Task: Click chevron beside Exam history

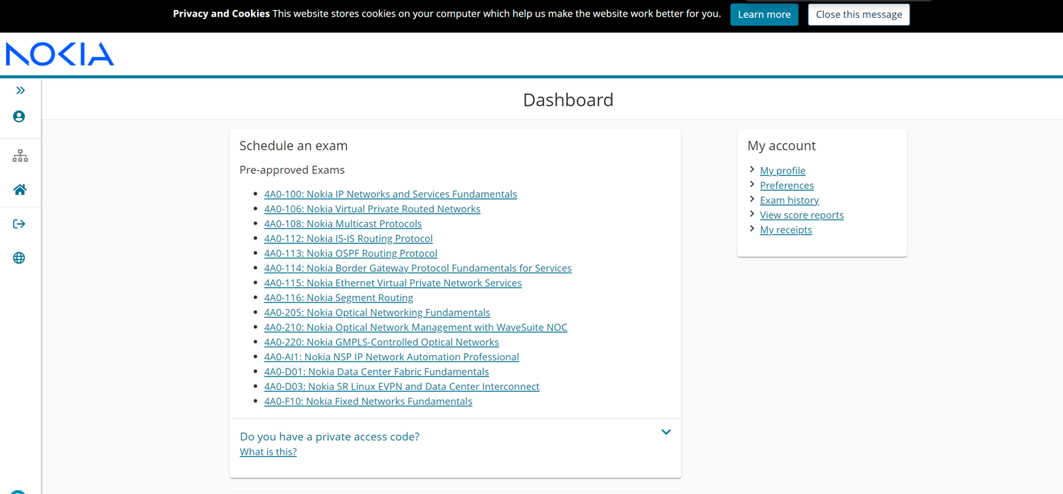Action: click(752, 199)
